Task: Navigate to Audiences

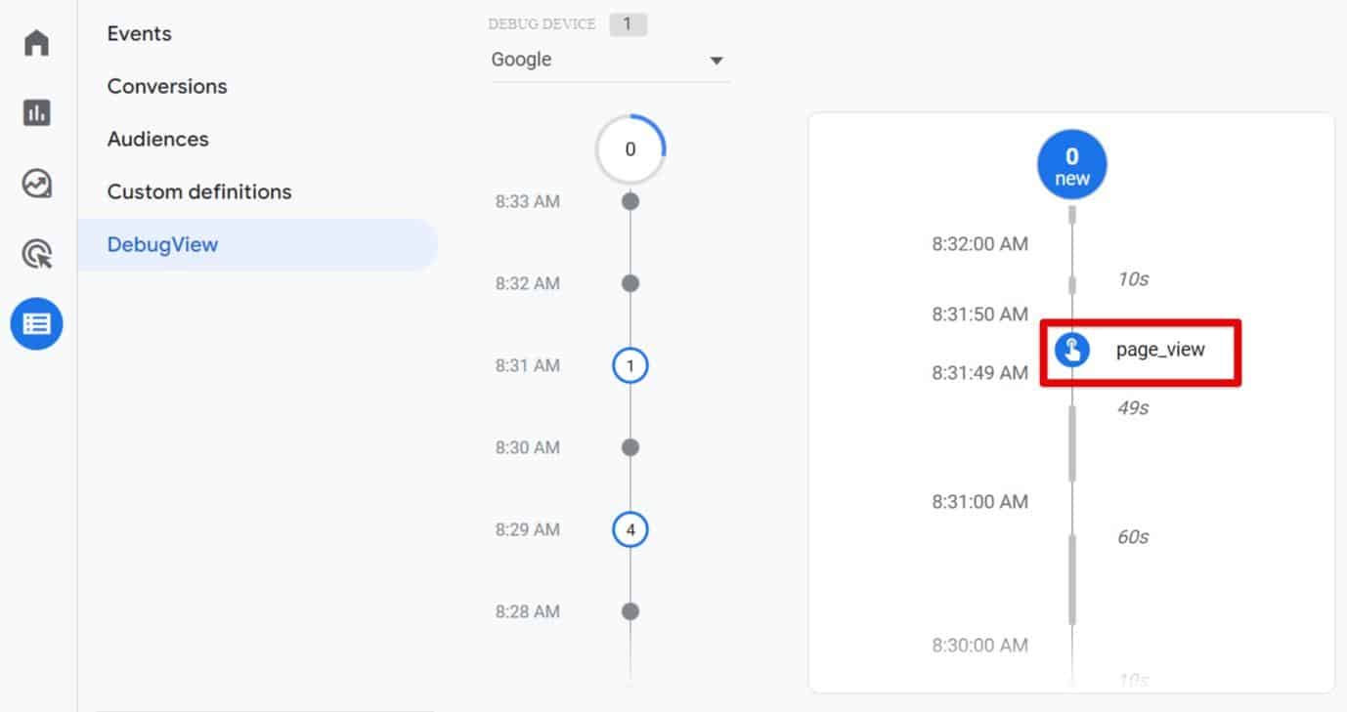Action: click(157, 139)
